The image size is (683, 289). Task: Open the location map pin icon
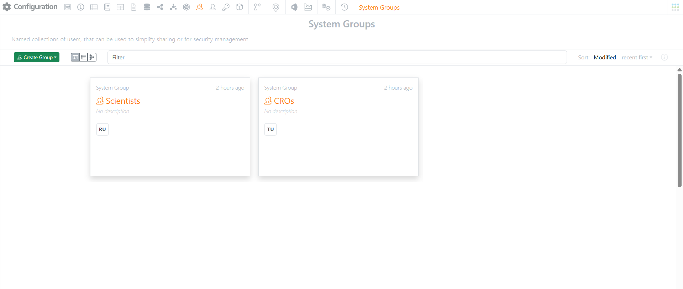(276, 7)
